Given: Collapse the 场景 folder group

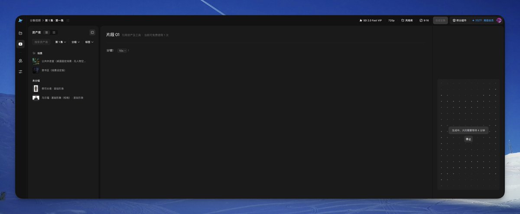Looking at the screenshot, I should click(38, 53).
